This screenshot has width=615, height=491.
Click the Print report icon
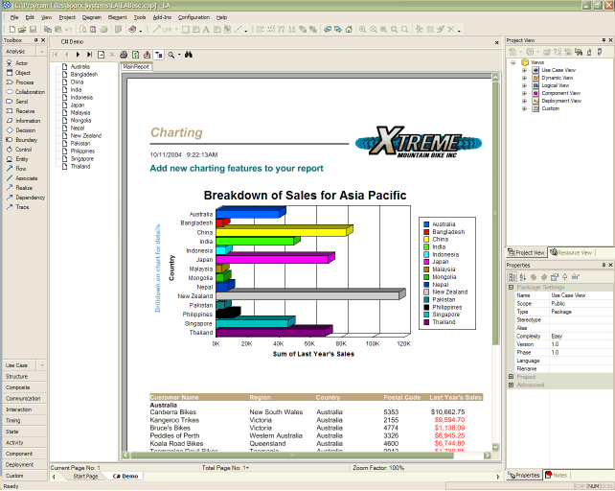[x=124, y=55]
